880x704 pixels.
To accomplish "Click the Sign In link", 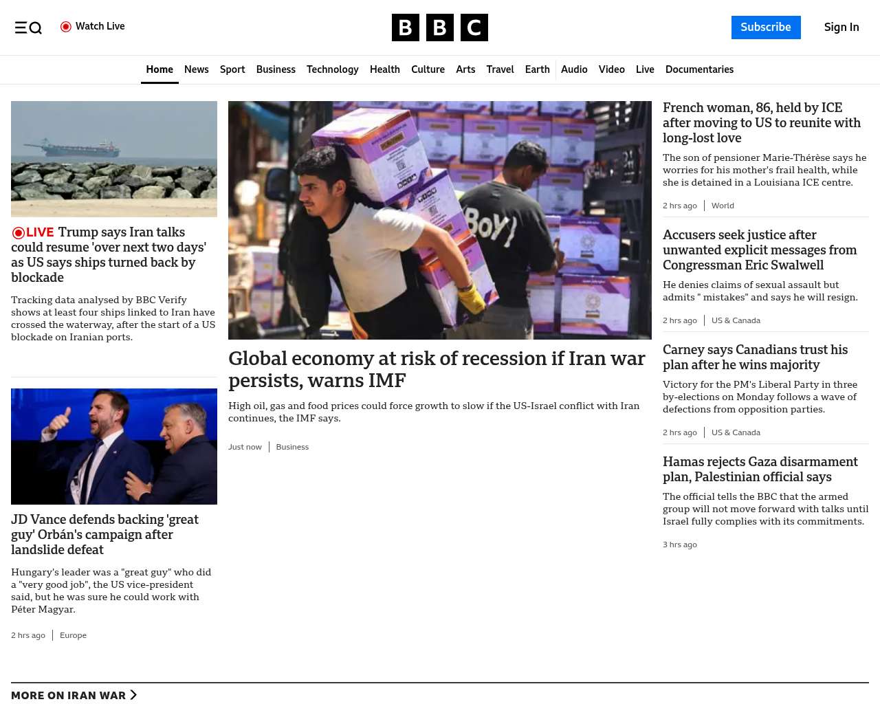I will coord(841,27).
